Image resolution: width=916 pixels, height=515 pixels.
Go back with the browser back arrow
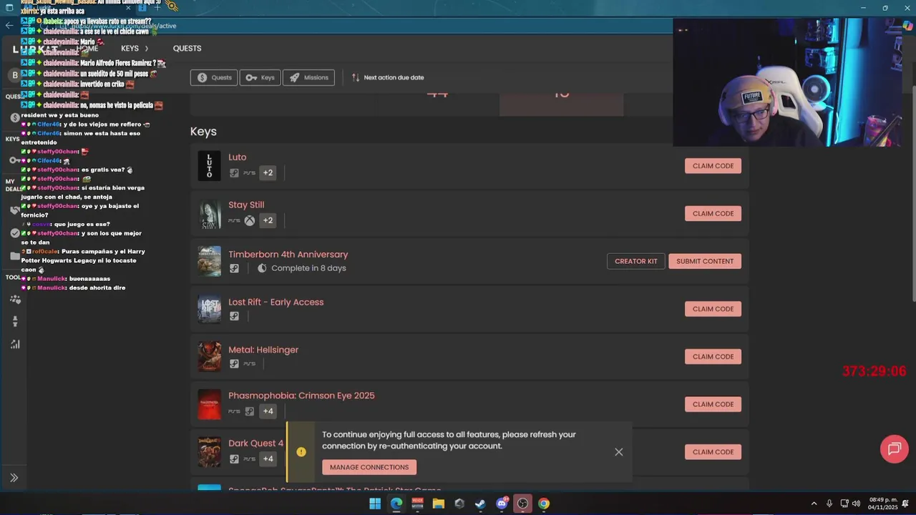coord(9,25)
